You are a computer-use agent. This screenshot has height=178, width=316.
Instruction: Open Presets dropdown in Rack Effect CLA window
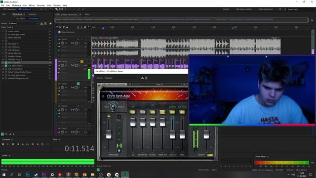coord(121,78)
